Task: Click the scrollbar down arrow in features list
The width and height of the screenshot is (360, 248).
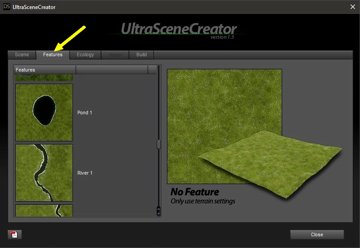Action: [x=158, y=213]
